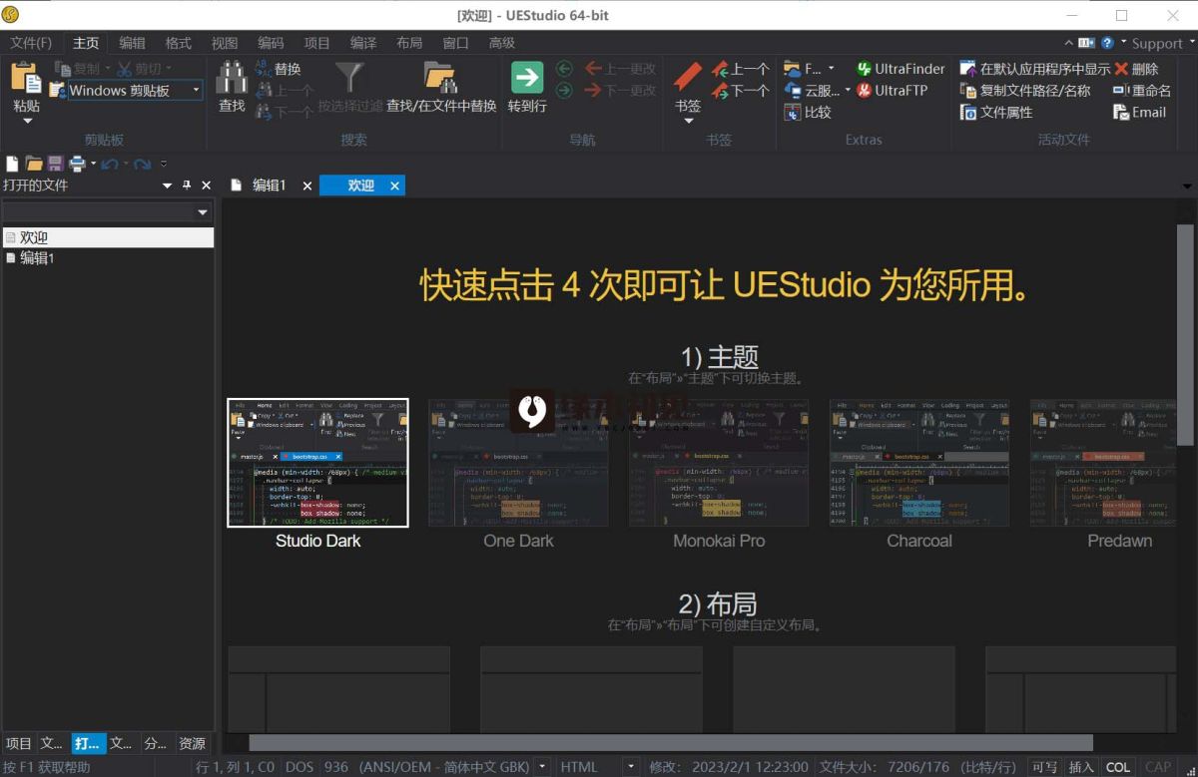Click the red Bookmark (书签) icon
1198x777 pixels.
[688, 78]
